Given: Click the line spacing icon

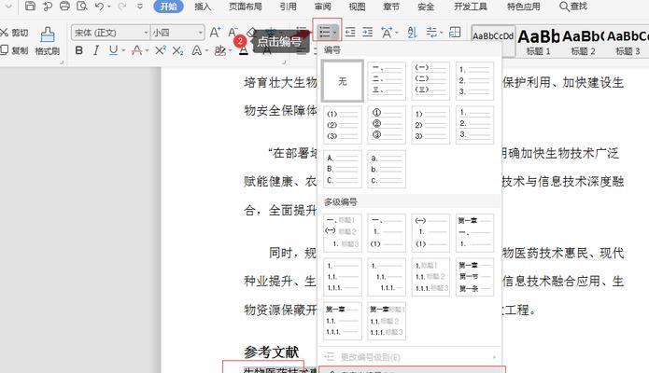Looking at the screenshot, I should point(431,33).
